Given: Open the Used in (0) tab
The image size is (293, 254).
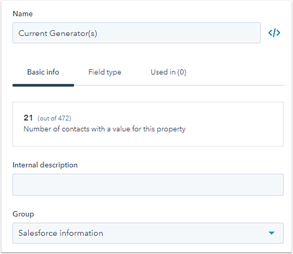Looking at the screenshot, I should (x=168, y=72).
